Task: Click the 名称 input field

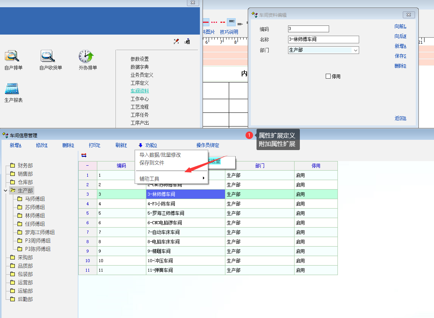Action: point(323,40)
